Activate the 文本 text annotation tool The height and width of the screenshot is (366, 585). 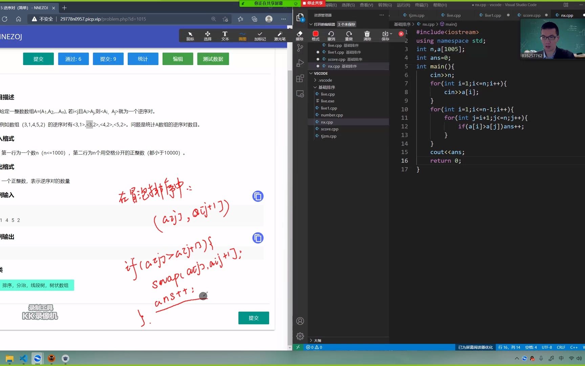pyautogui.click(x=225, y=36)
